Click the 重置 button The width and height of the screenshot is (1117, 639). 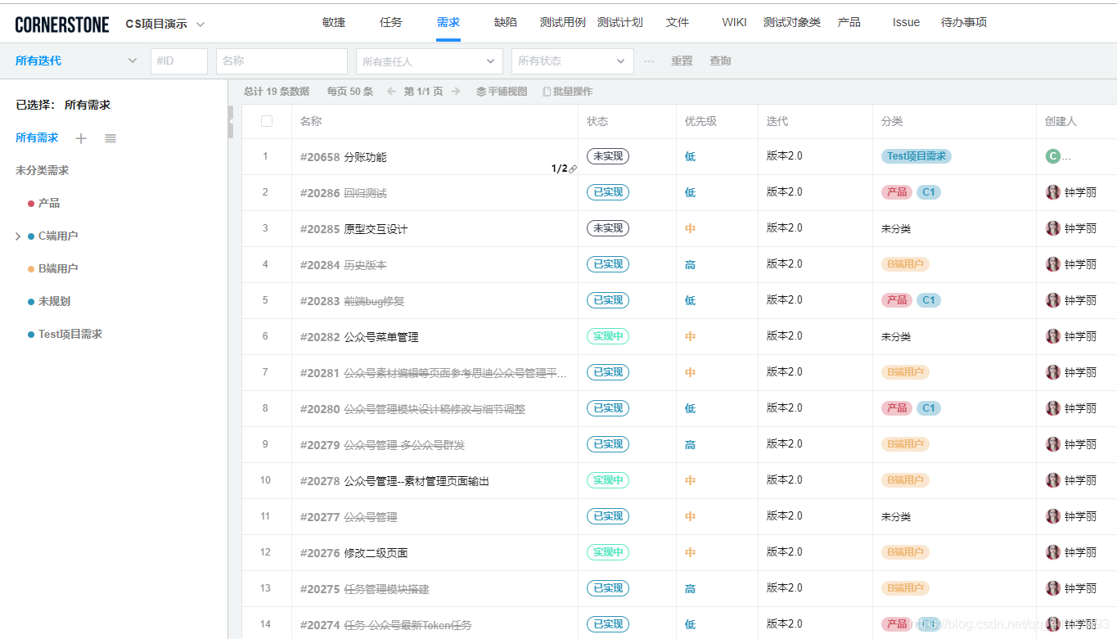682,61
